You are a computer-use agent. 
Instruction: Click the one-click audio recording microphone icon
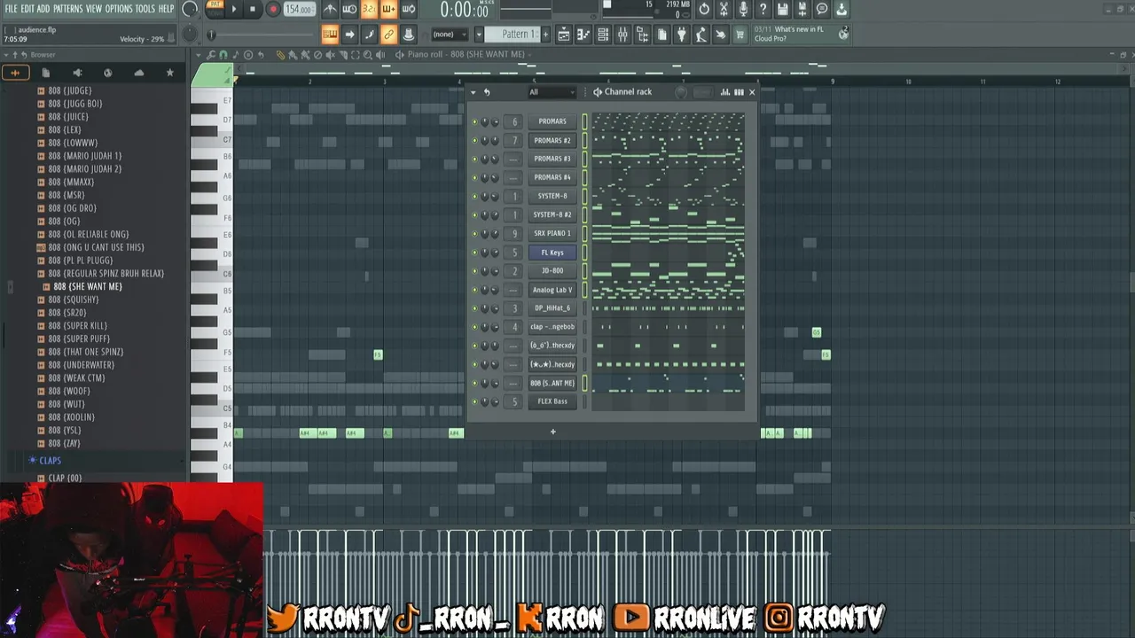tap(743, 10)
